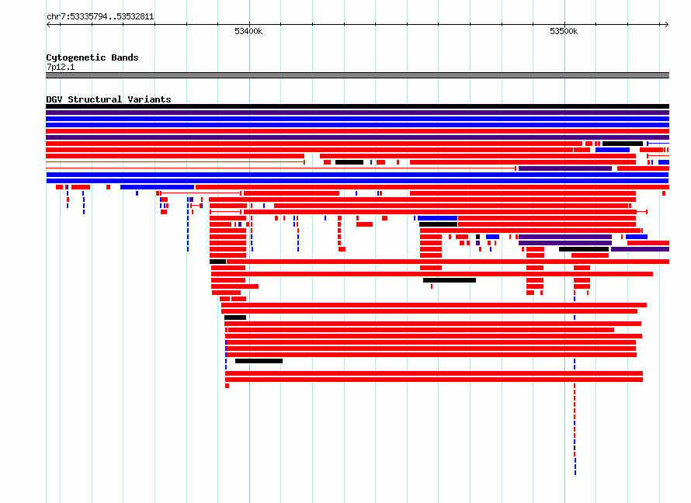The width and height of the screenshot is (691, 503).
Task: Open the DGV Structural Variants track title
Action: (109, 99)
